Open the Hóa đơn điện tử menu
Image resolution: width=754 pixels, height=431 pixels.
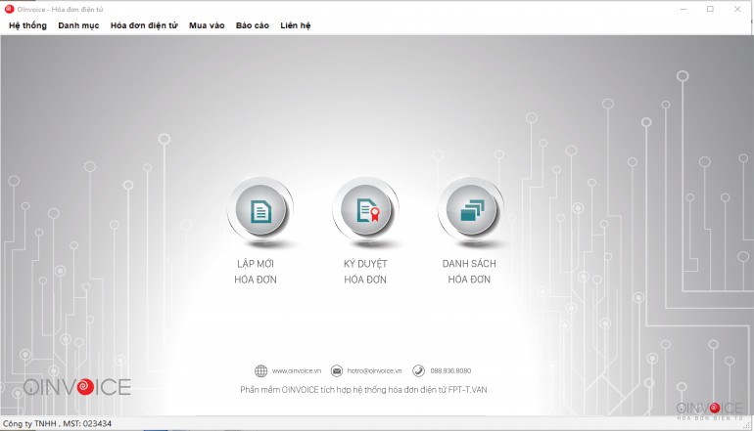144,25
